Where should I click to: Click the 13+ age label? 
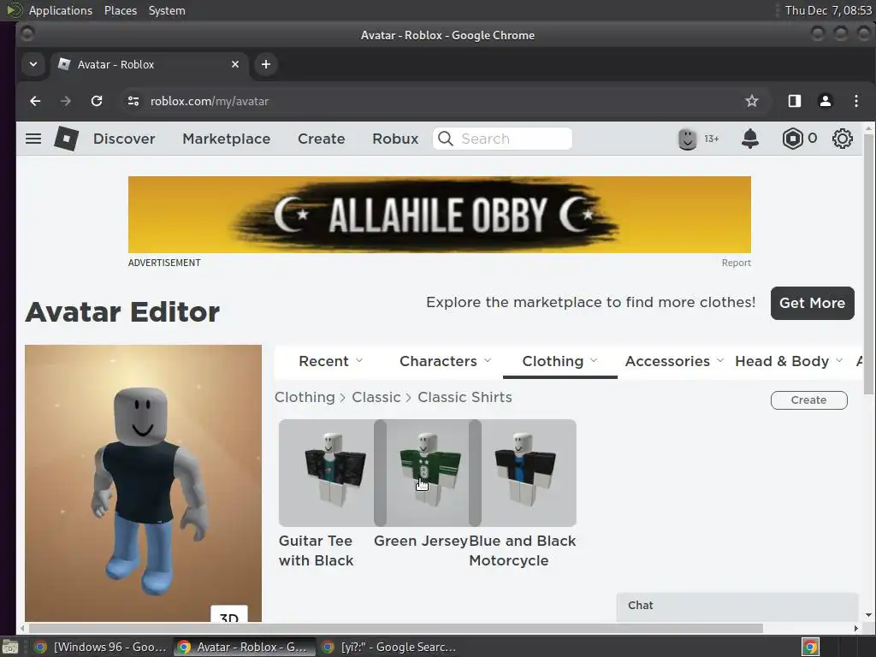coord(711,139)
